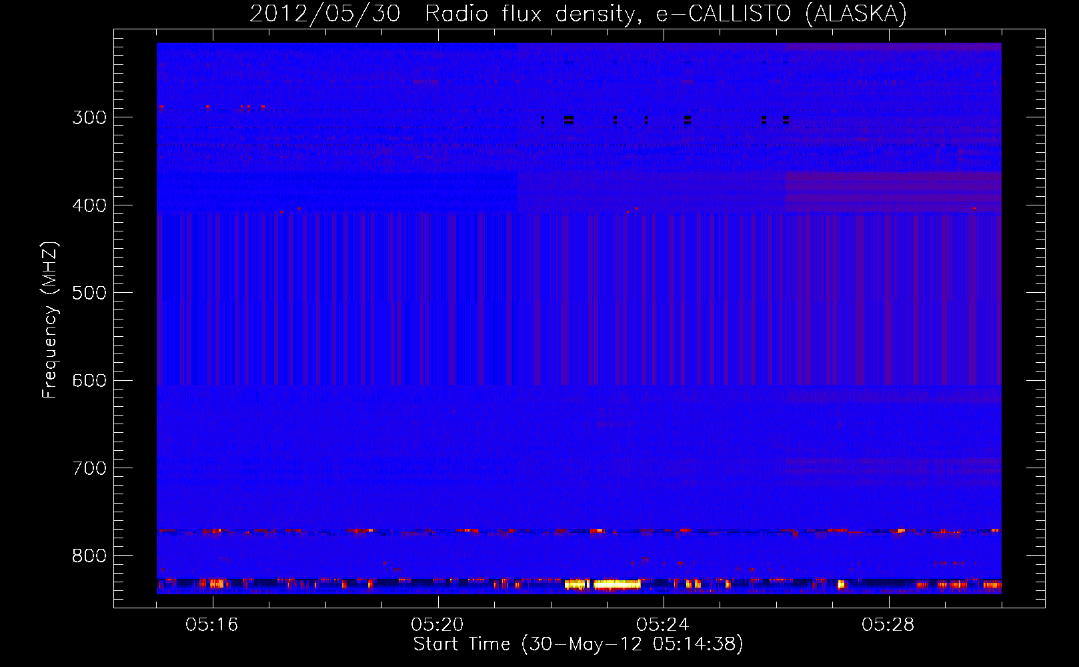
Task: Click the 05:24 time tick label
Action: coord(662,625)
